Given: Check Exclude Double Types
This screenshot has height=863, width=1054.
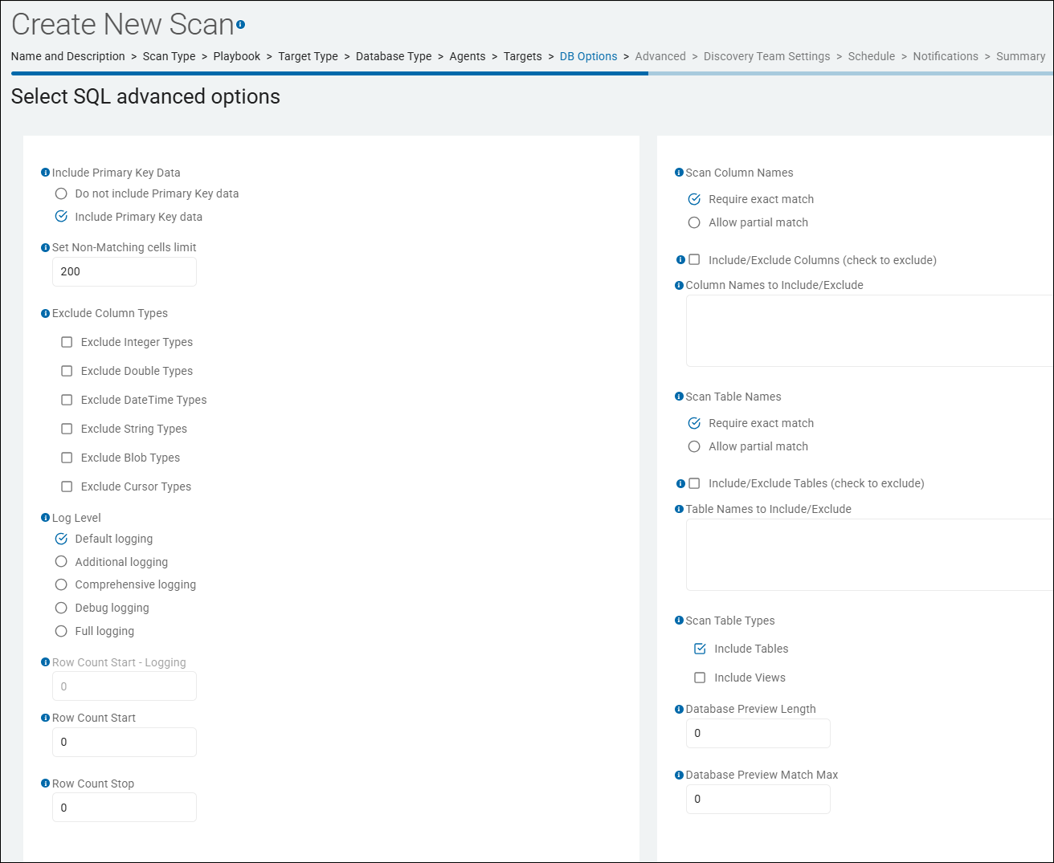Looking at the screenshot, I should tap(67, 371).
